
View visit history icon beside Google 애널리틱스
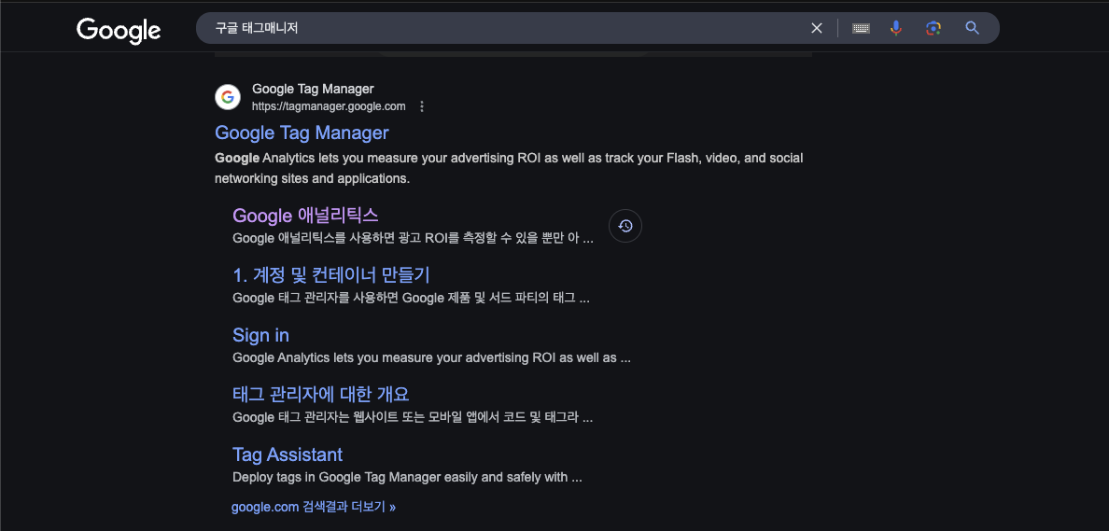[x=625, y=226]
